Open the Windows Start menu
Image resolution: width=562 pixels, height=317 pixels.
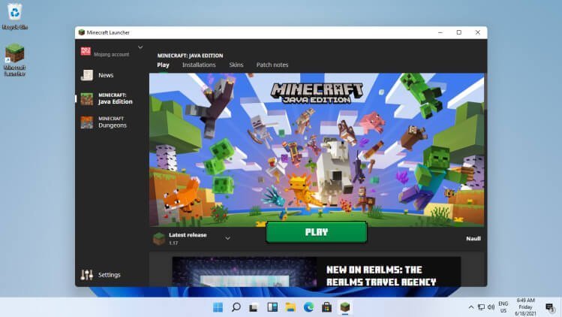coord(218,307)
